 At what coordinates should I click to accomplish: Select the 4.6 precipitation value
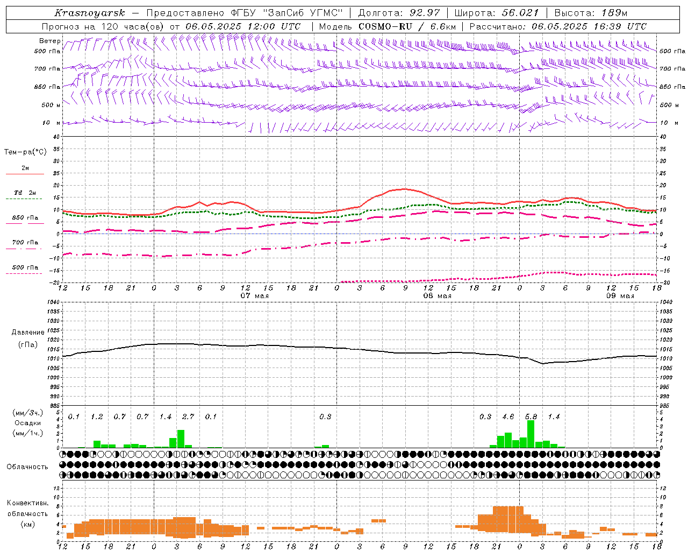point(508,416)
